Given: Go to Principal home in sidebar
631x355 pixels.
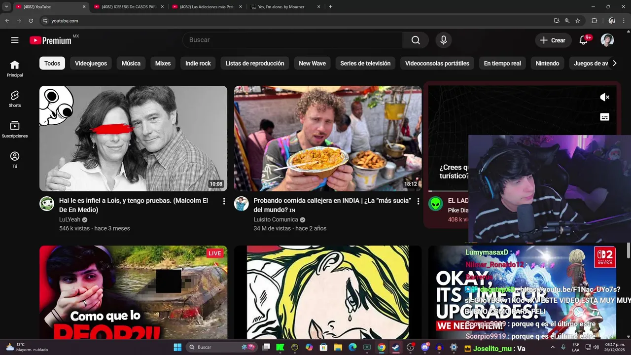Looking at the screenshot, I should (15, 69).
